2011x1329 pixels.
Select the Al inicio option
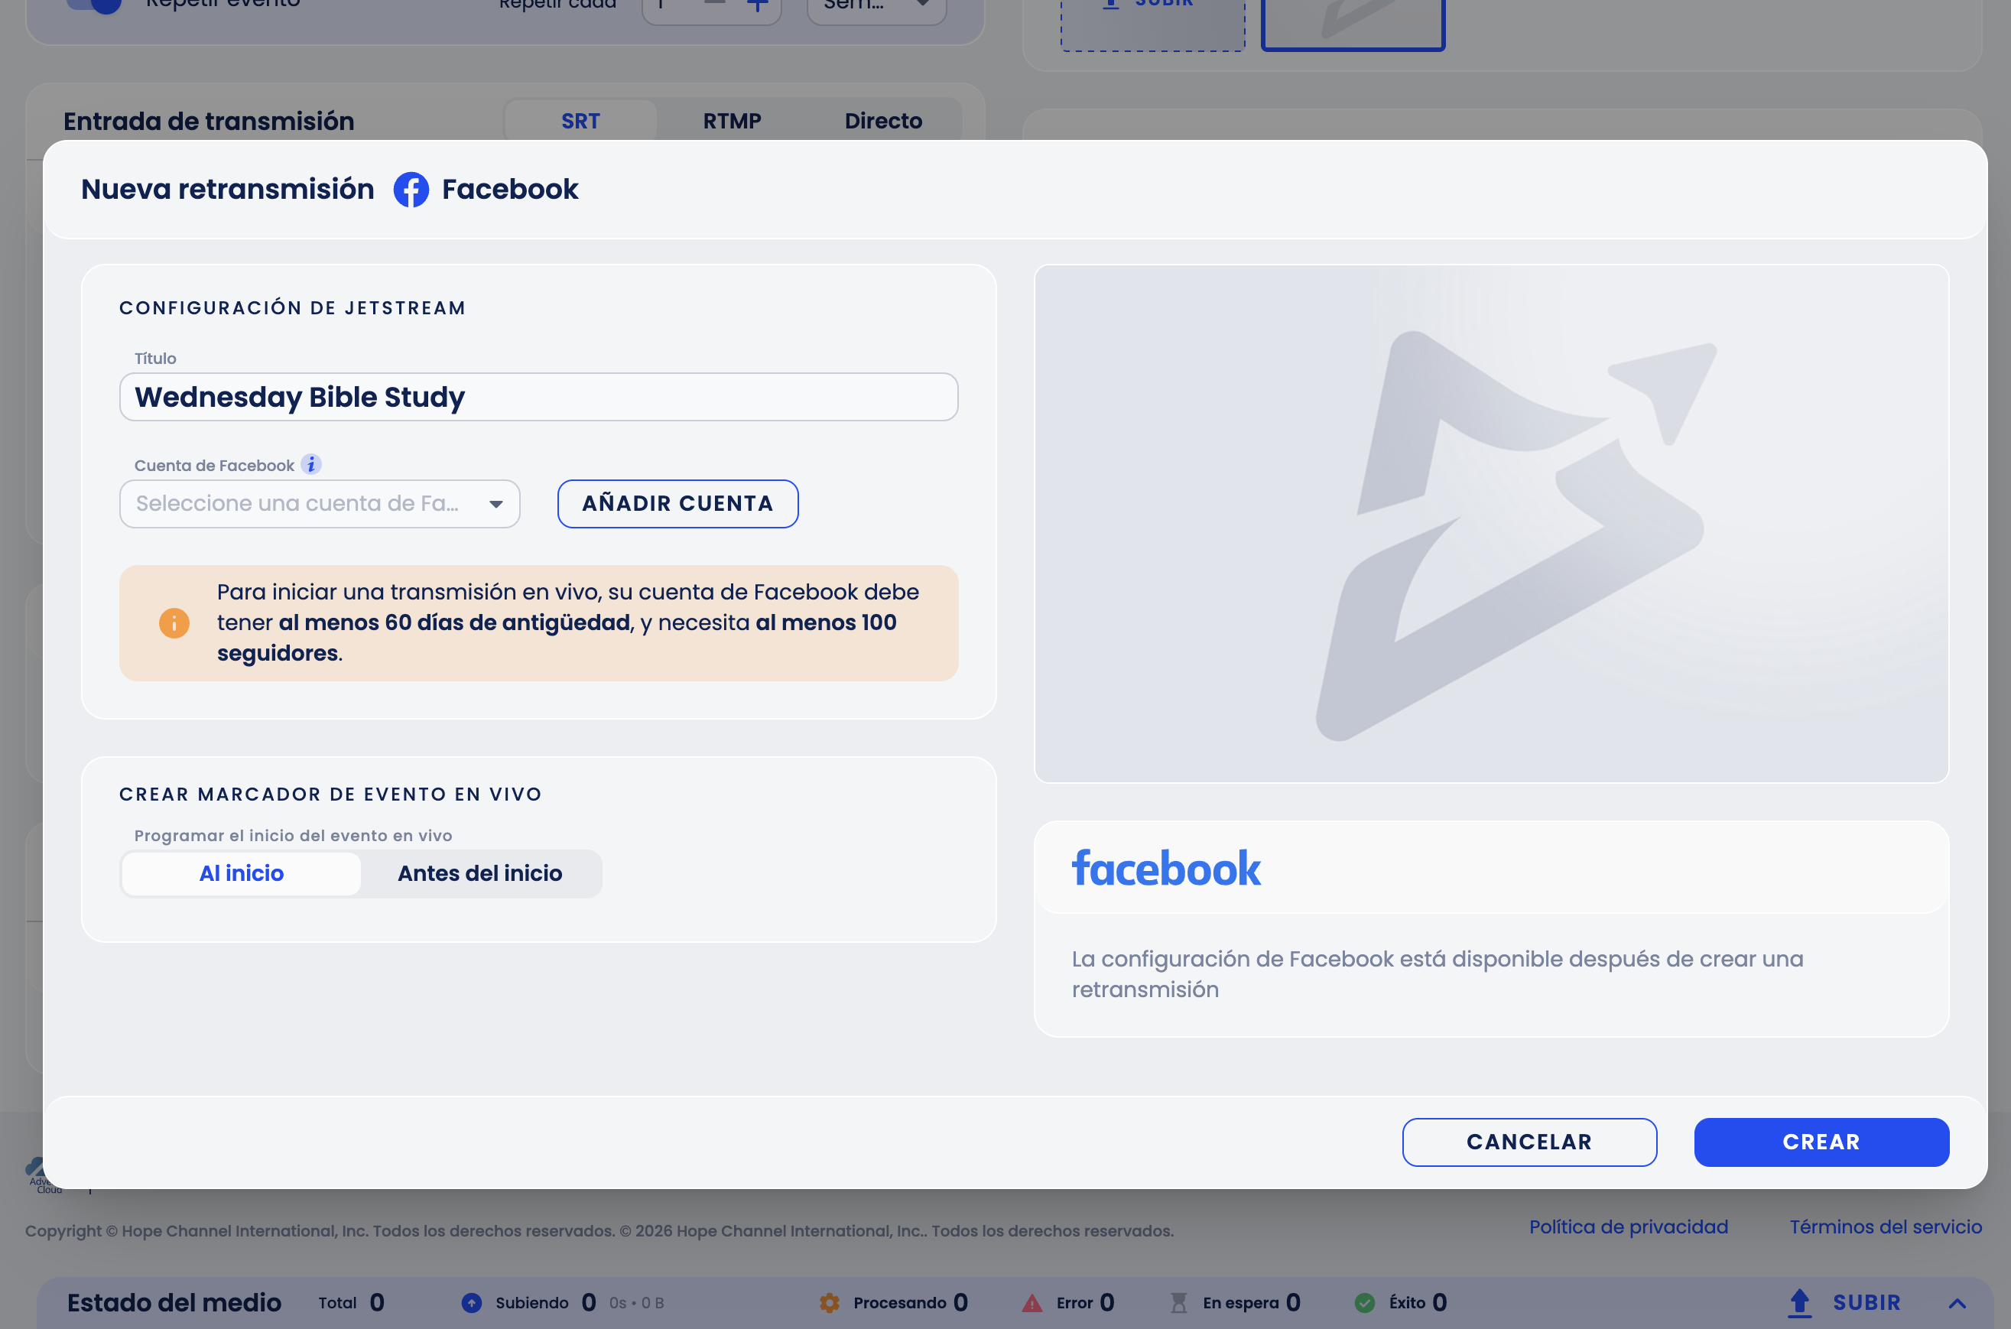click(242, 873)
